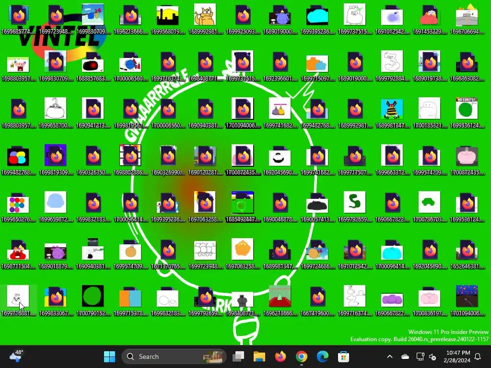The height and width of the screenshot is (368, 491).
Task: Select the 1699925093 Firefox file icon
Action: [x=243, y=19]
